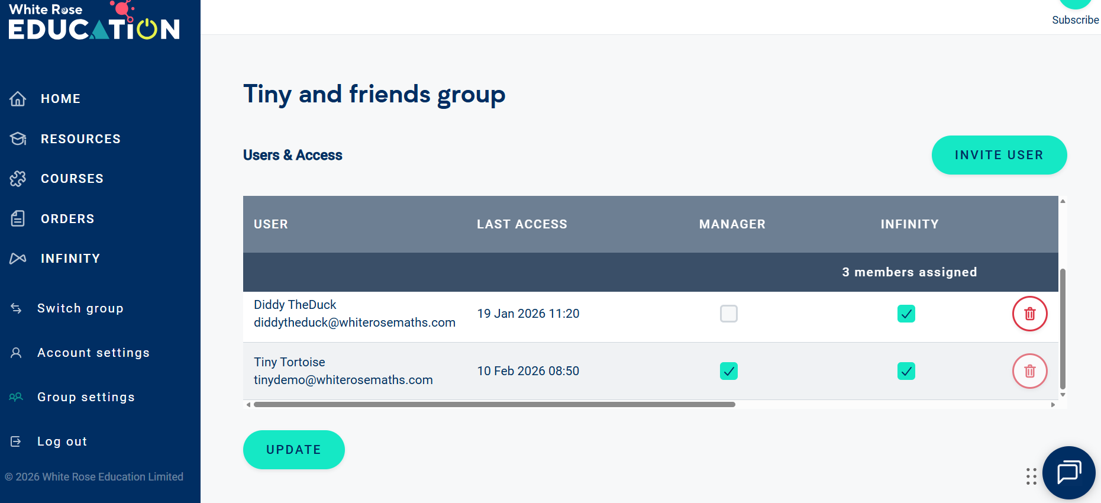1101x503 pixels.
Task: Click the Subscribe link at top right
Action: [1075, 20]
